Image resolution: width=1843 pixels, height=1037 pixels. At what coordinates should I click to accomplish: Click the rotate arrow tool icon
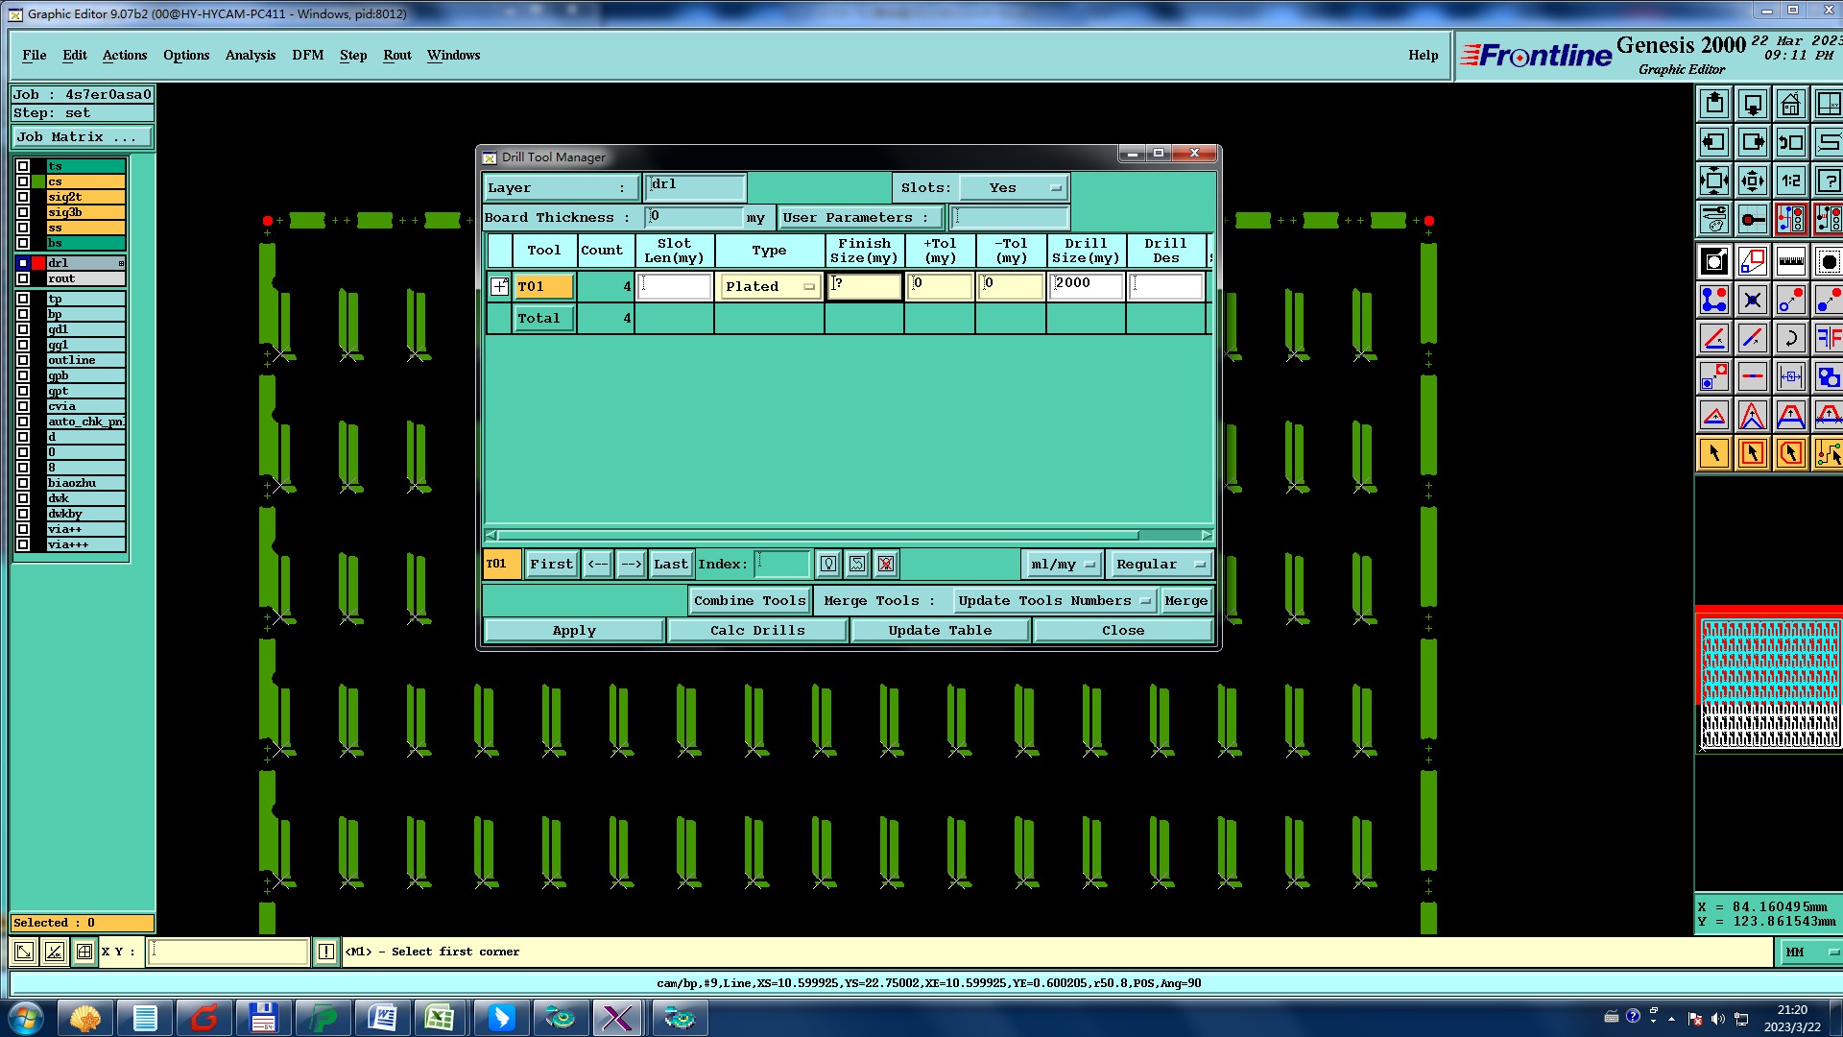pos(1790,338)
